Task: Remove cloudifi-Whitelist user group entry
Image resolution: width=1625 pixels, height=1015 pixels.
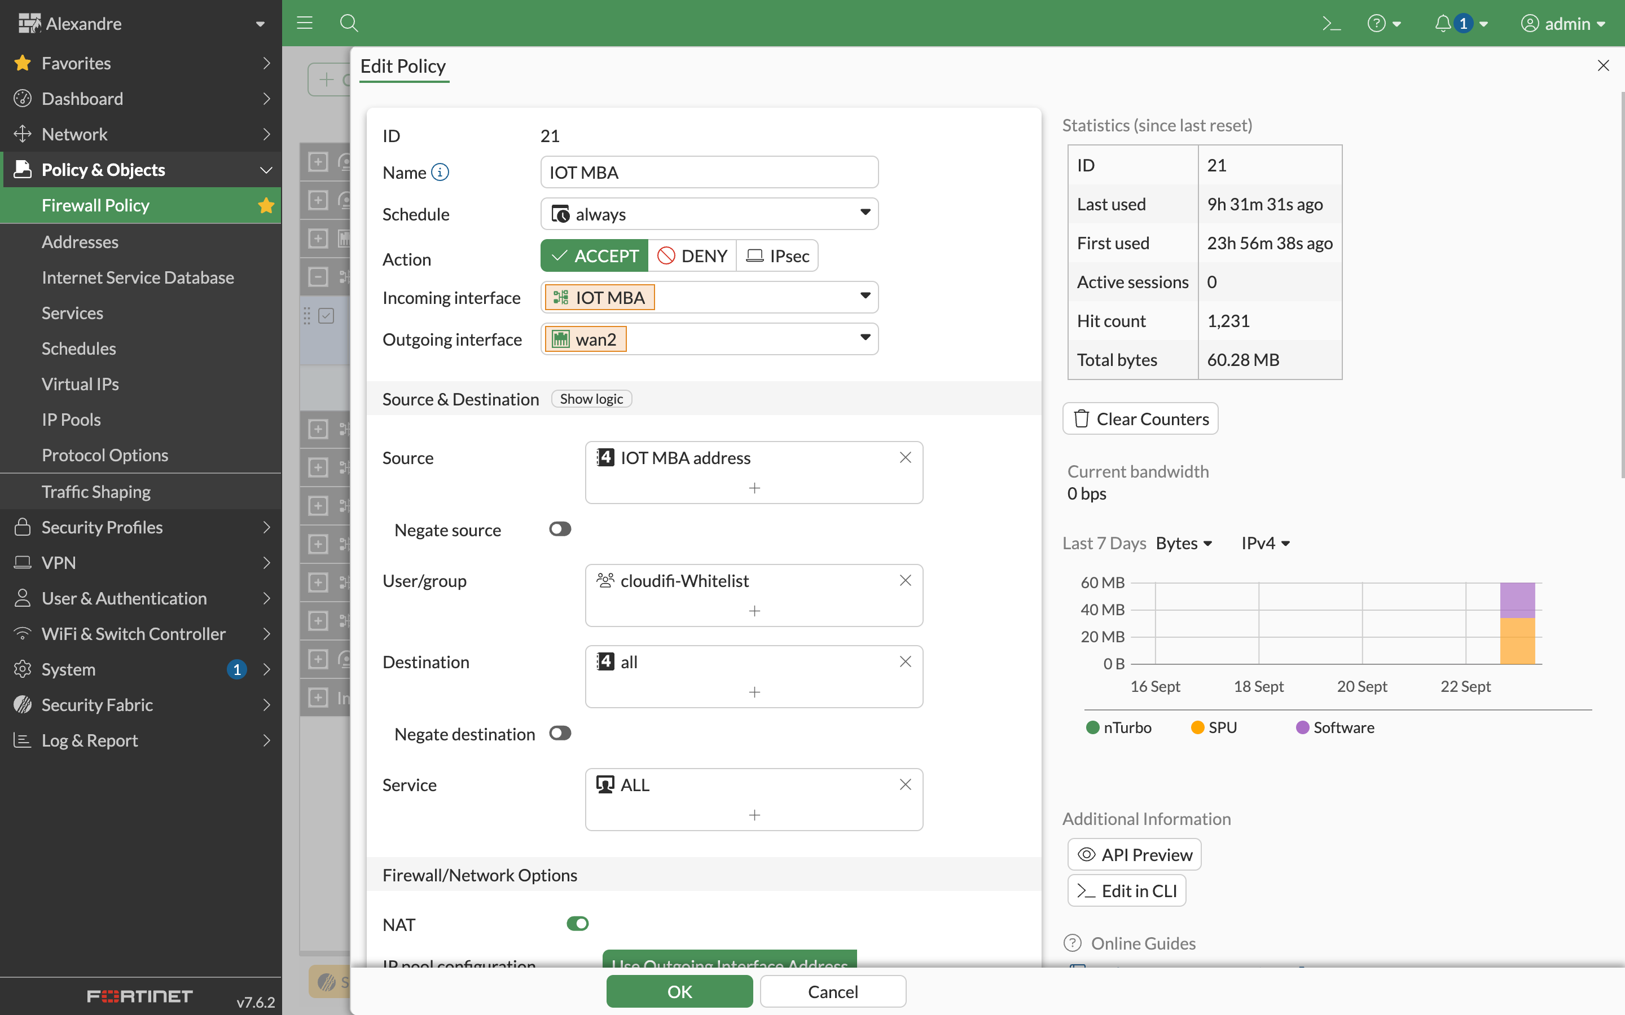Action: point(905,581)
